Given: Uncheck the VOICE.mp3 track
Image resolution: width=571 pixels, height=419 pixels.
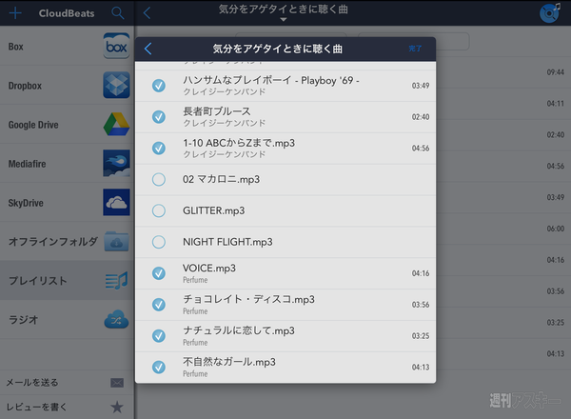Looking at the screenshot, I should pos(159,273).
